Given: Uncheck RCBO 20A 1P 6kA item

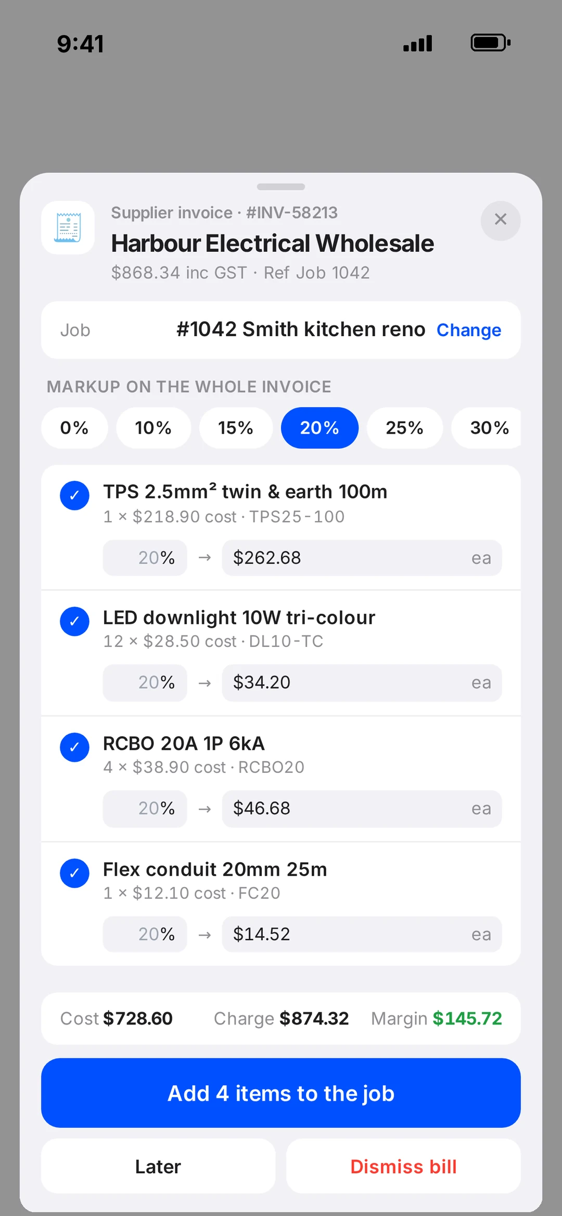Looking at the screenshot, I should (74, 747).
